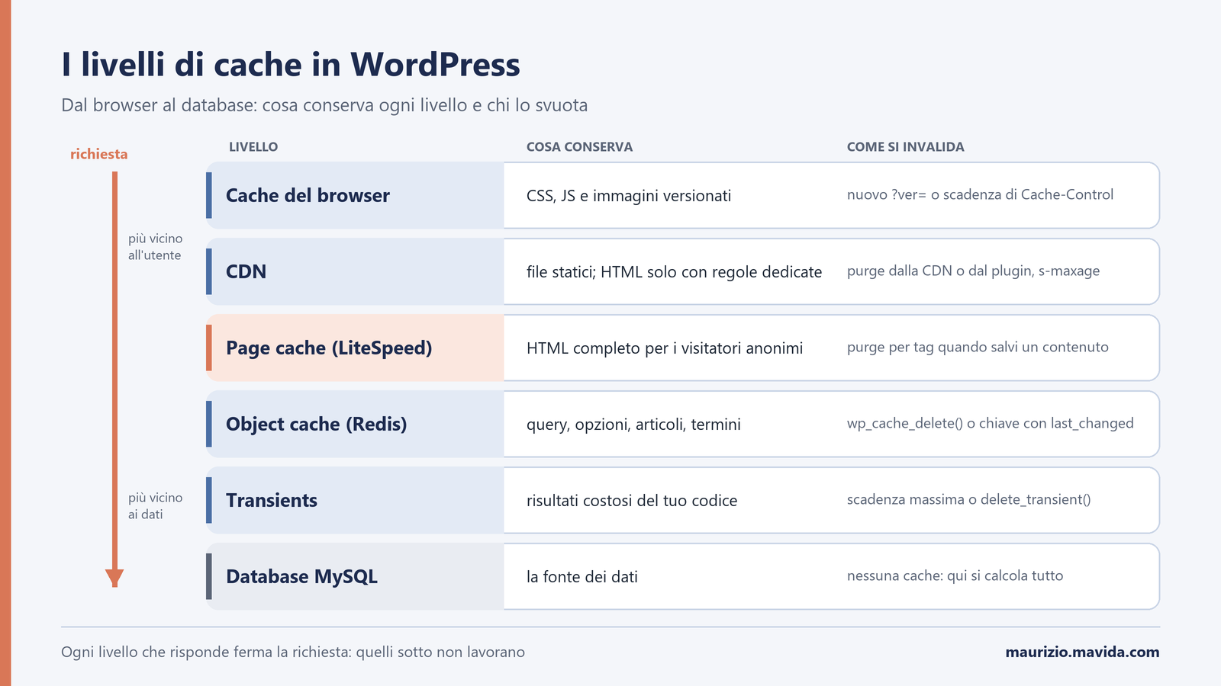Click the "richiesta" label above the arrow
This screenshot has height=686, width=1221.
coord(99,154)
